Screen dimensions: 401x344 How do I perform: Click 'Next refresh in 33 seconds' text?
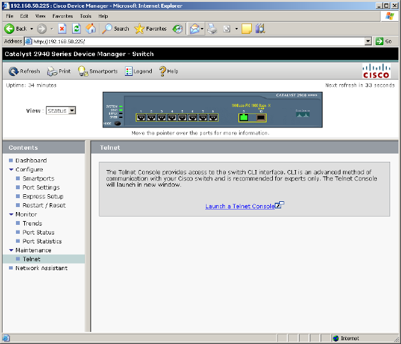(x=360, y=85)
